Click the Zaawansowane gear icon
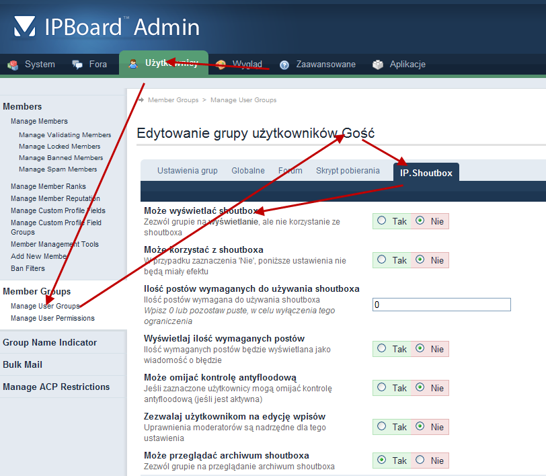The height and width of the screenshot is (476, 546). [x=284, y=65]
